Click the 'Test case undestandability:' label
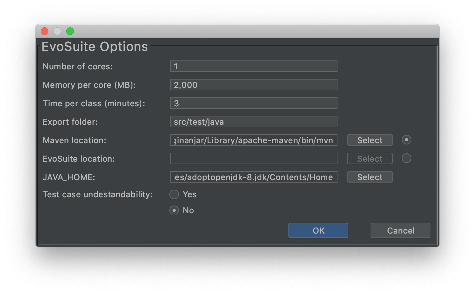The height and width of the screenshot is (294, 475). [98, 194]
